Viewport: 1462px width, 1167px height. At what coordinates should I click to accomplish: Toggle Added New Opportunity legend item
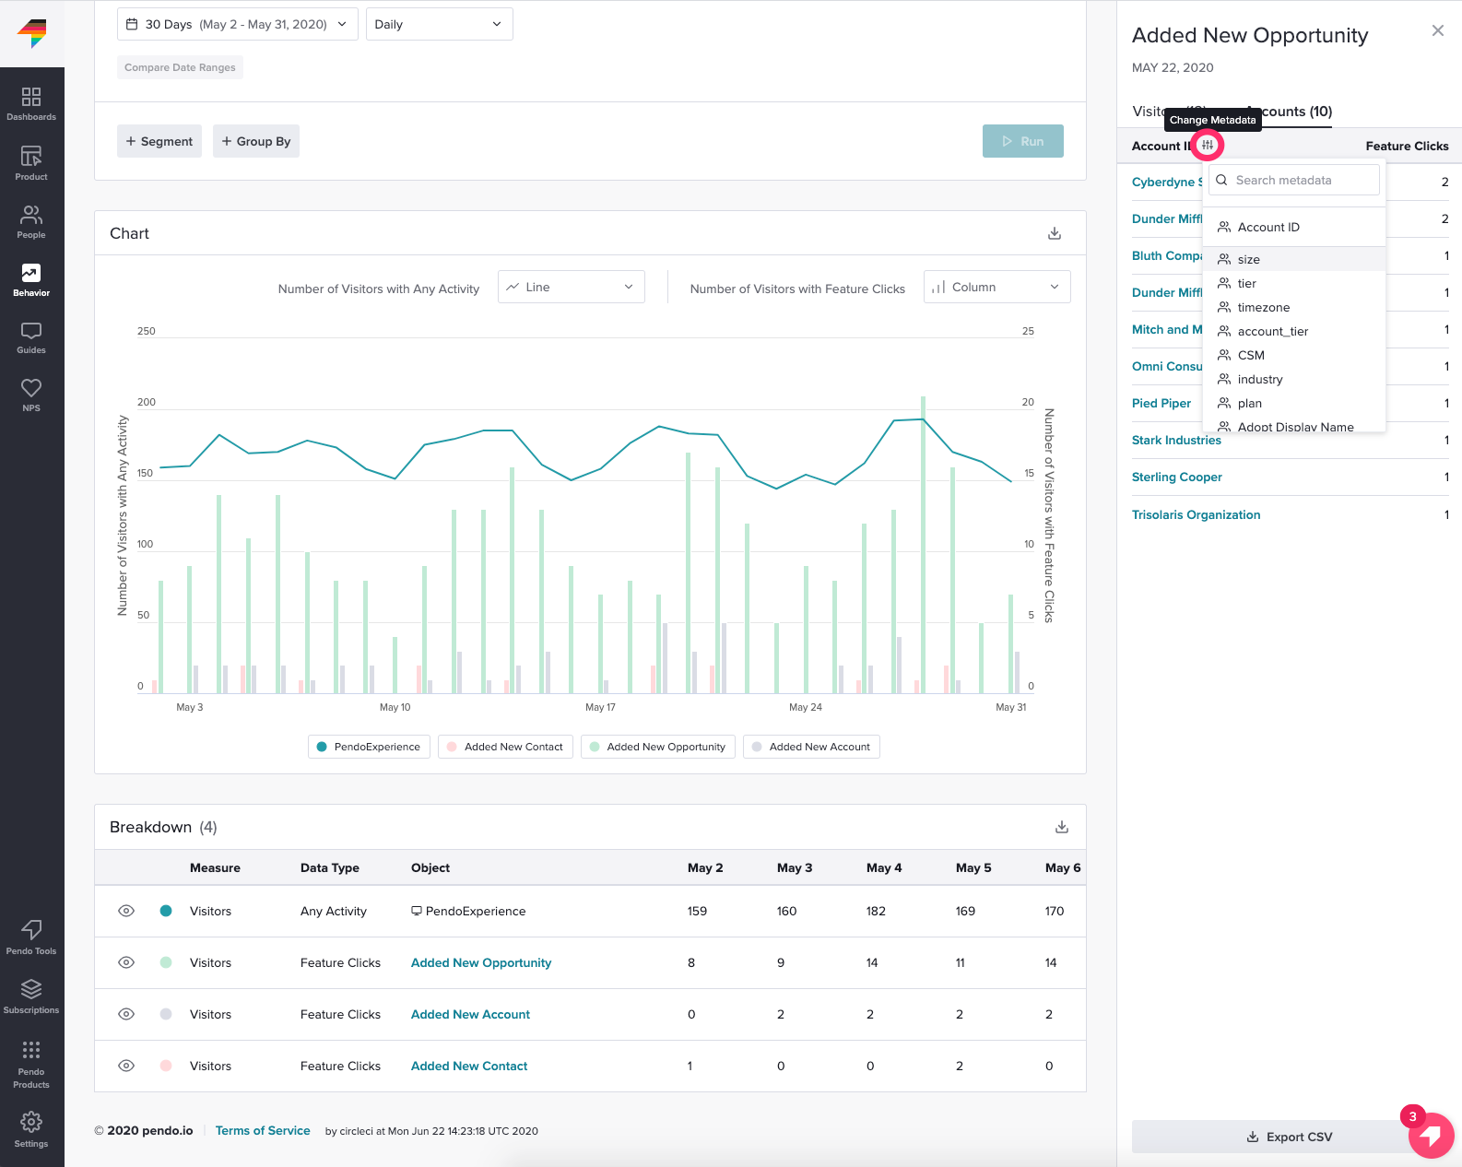pyautogui.click(x=658, y=747)
